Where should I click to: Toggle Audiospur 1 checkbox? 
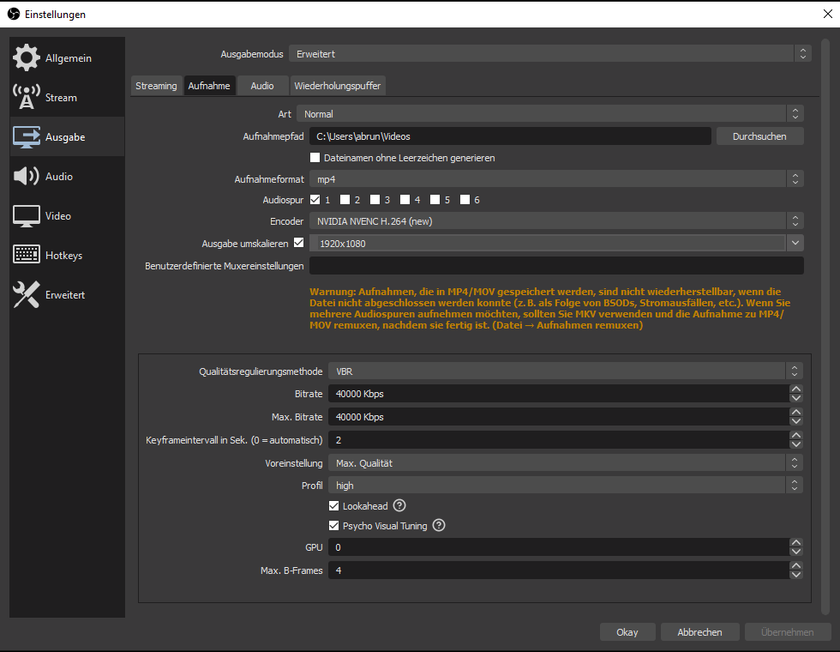pos(315,199)
